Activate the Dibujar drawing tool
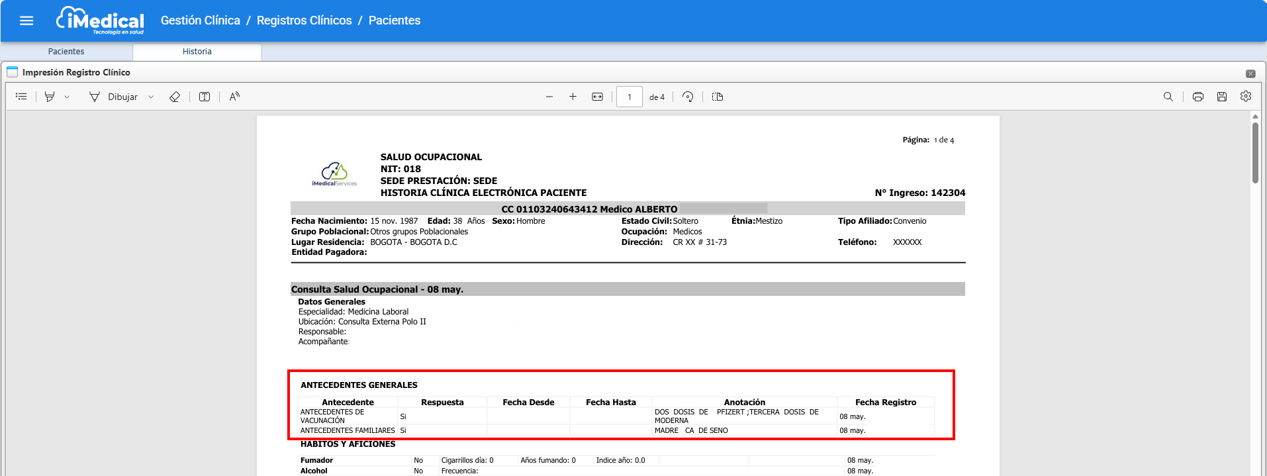This screenshot has width=1267, height=476. click(x=114, y=97)
